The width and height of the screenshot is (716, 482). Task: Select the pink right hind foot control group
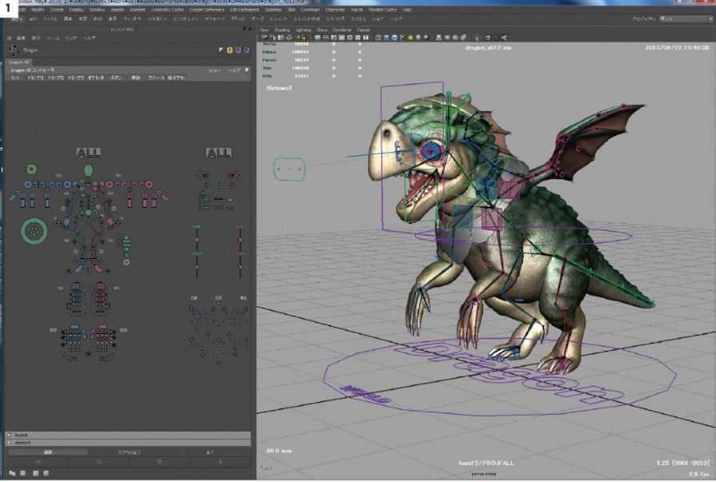pyautogui.click(x=102, y=338)
